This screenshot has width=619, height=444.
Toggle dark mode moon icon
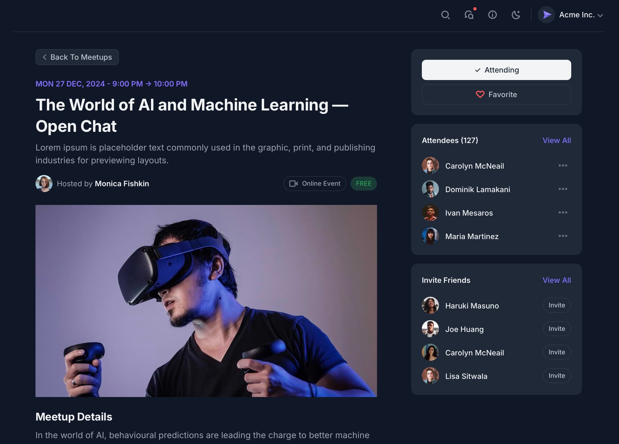[515, 15]
